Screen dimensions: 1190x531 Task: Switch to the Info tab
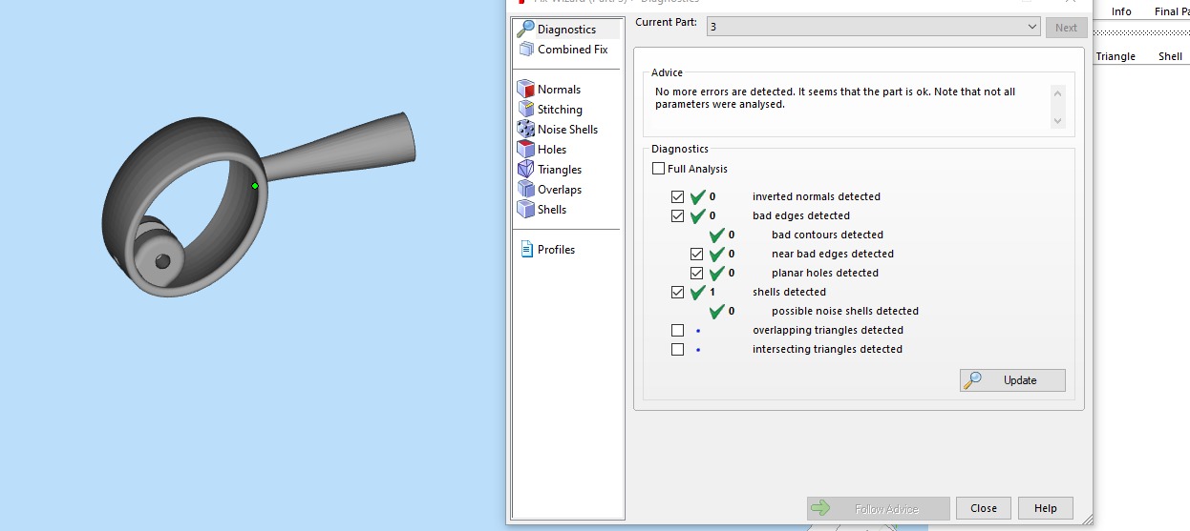[x=1121, y=11]
